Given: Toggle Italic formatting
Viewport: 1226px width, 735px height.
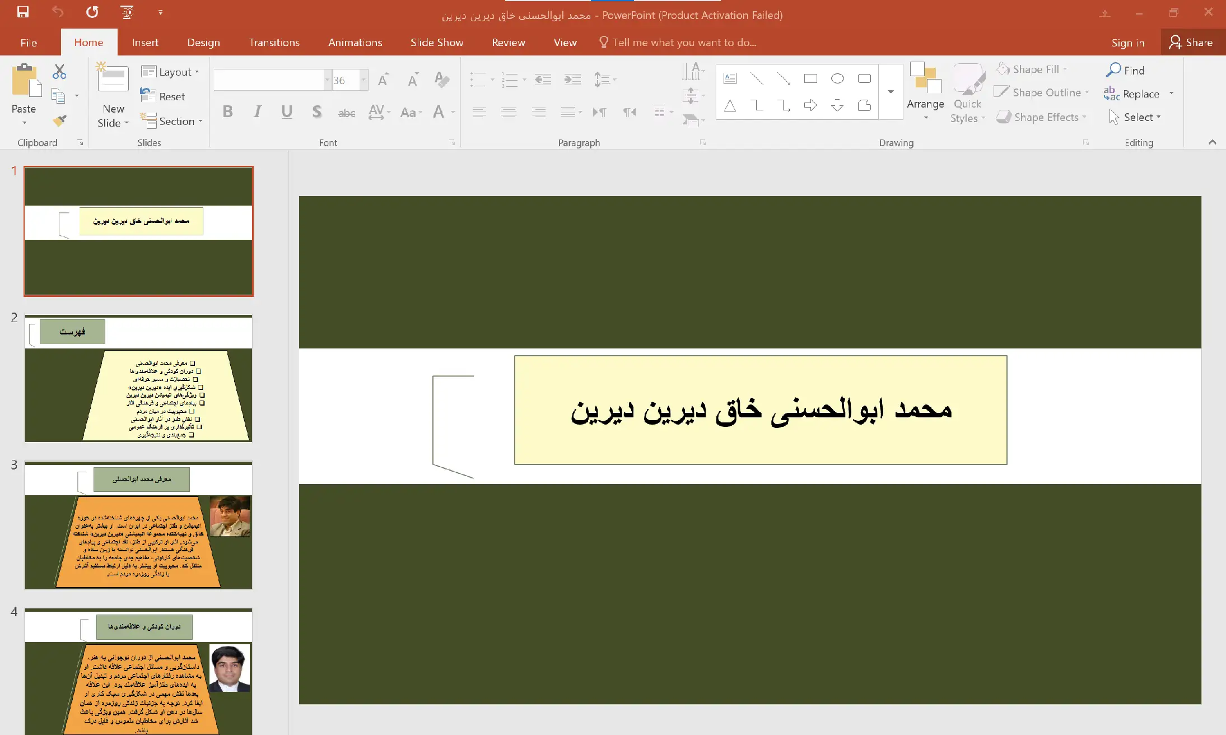Looking at the screenshot, I should click(257, 111).
